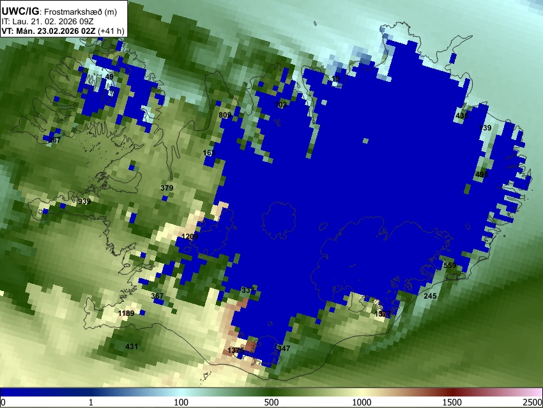Viewport: 543px width, 408px height.
Task: Click the map value '495'
Action: point(482,175)
